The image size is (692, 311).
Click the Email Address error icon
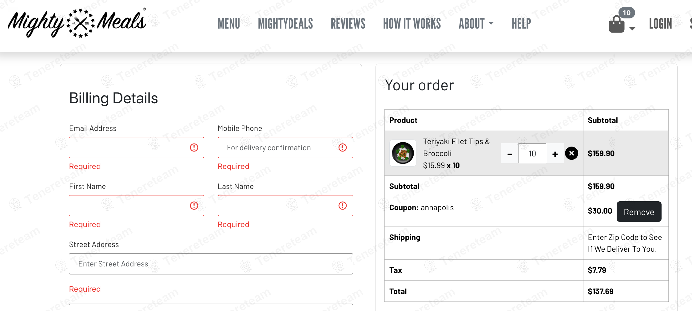(194, 148)
